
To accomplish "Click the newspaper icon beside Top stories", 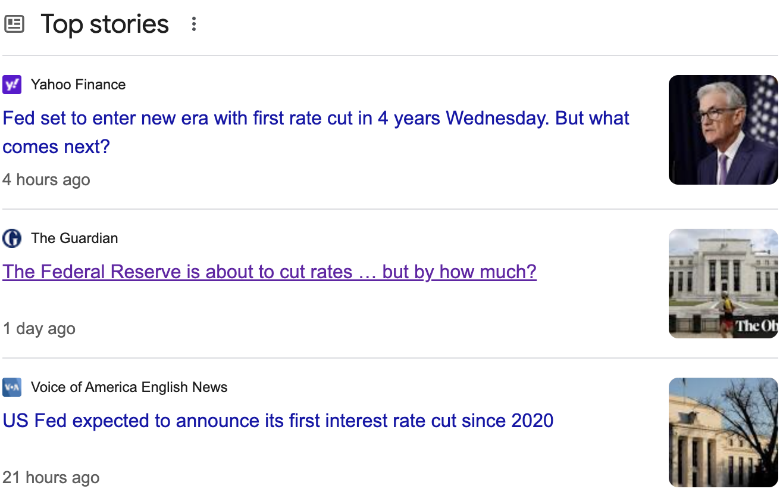I will (14, 24).
